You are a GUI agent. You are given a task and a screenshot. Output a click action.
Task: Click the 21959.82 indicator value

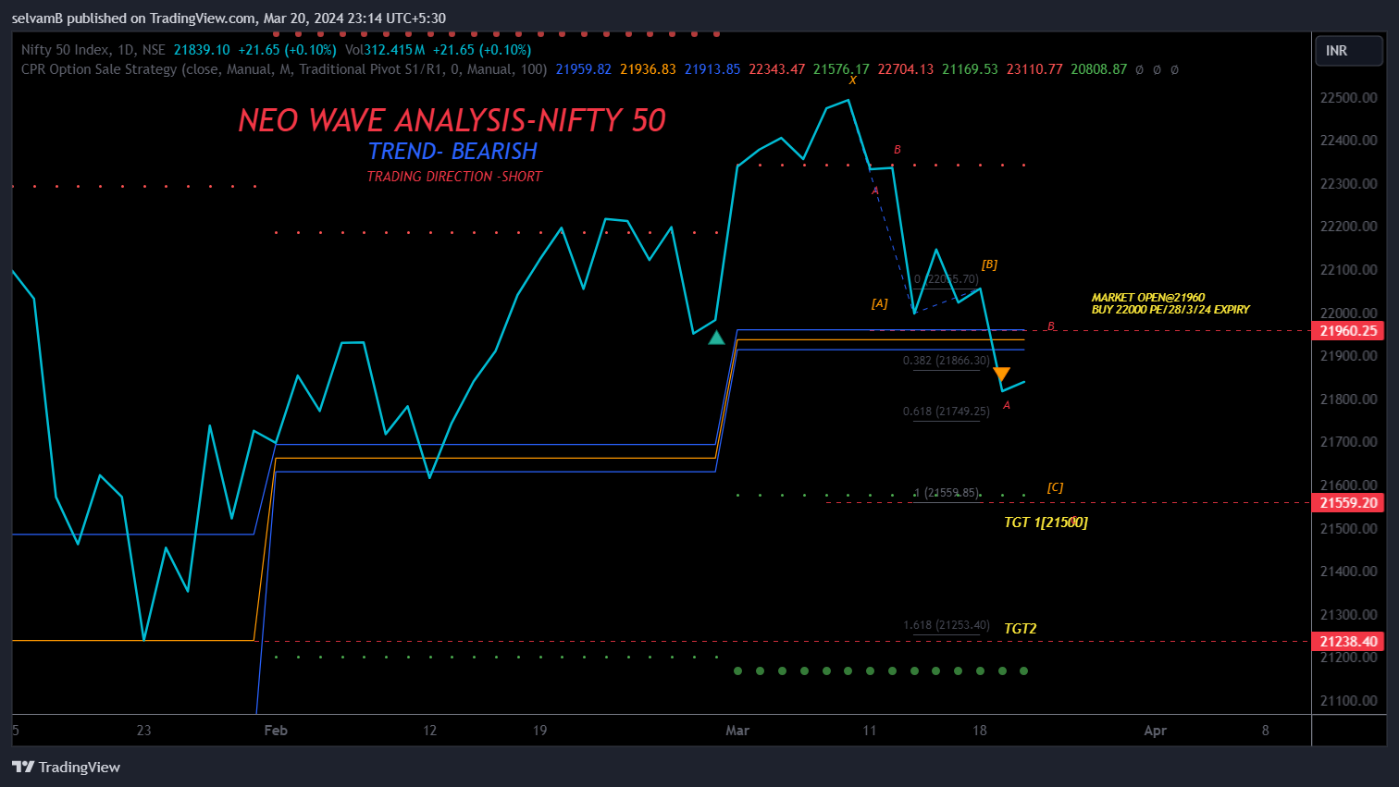pyautogui.click(x=583, y=69)
